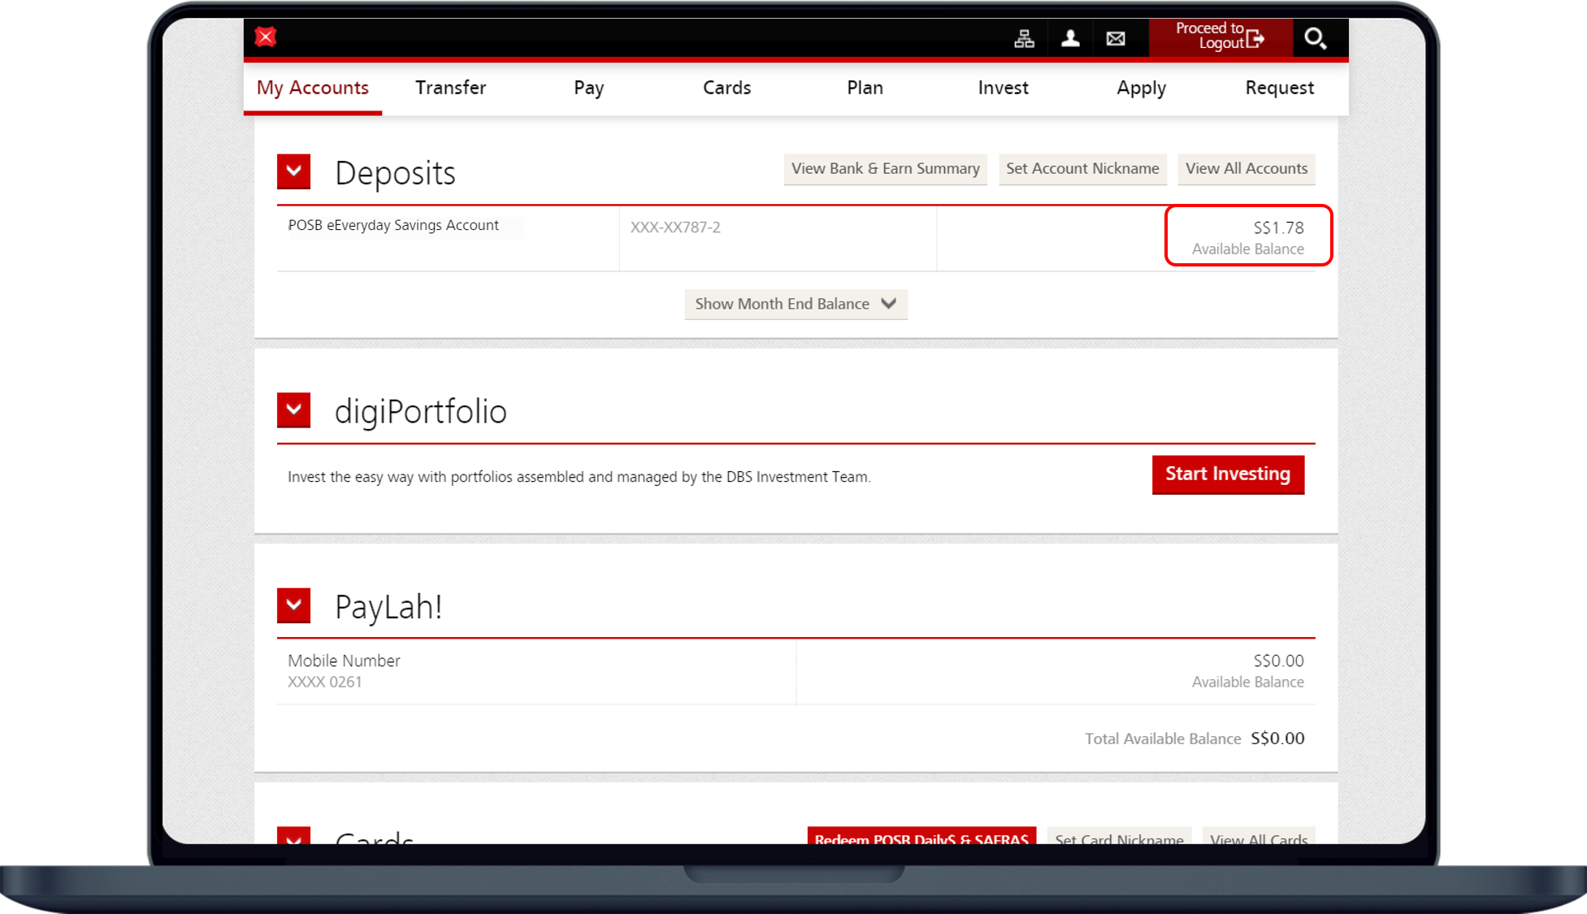
Task: Click Set Account Nickname button
Action: (x=1082, y=169)
